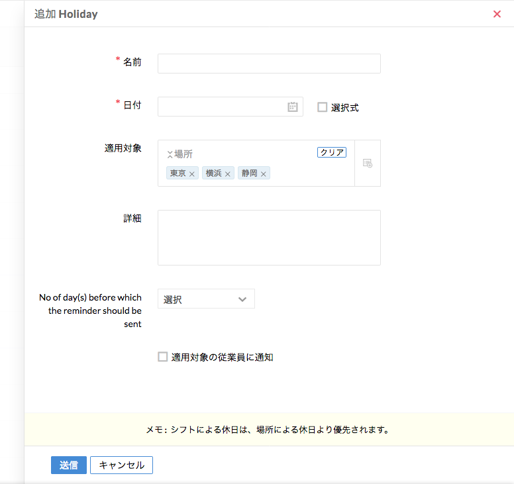
Task: Click into the 日付 input field
Action: pyautogui.click(x=222, y=107)
